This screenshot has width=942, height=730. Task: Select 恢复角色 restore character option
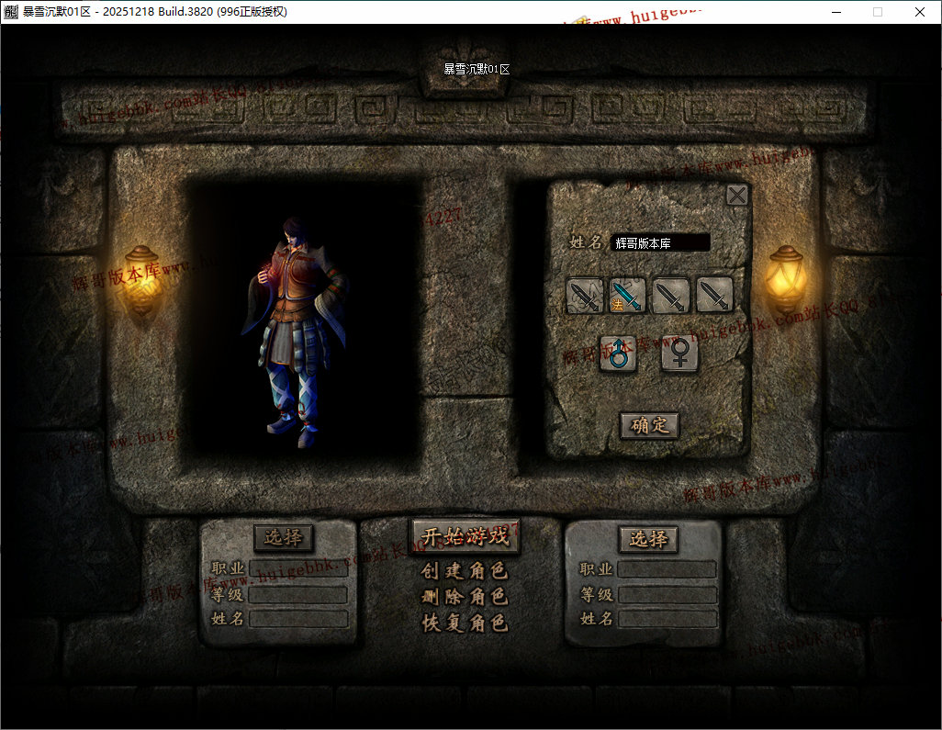tap(465, 623)
